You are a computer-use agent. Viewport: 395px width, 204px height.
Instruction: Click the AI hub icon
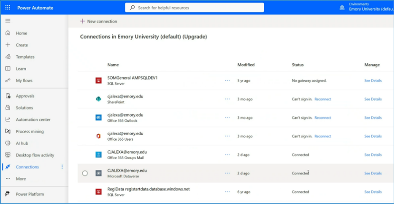click(x=8, y=143)
